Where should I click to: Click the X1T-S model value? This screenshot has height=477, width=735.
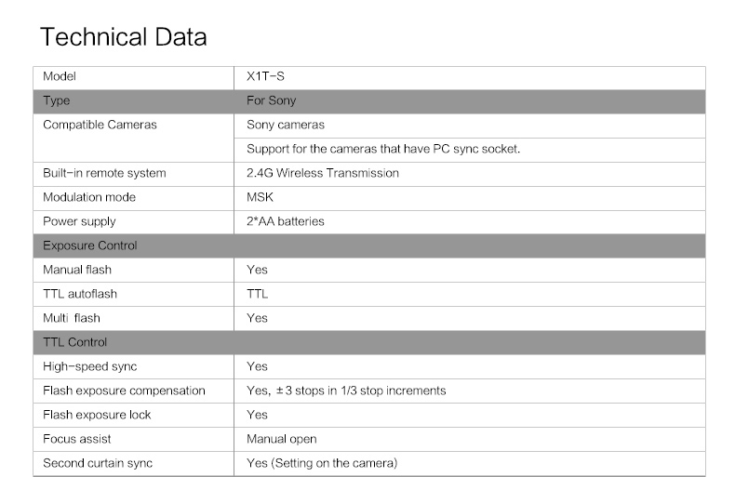coord(265,76)
